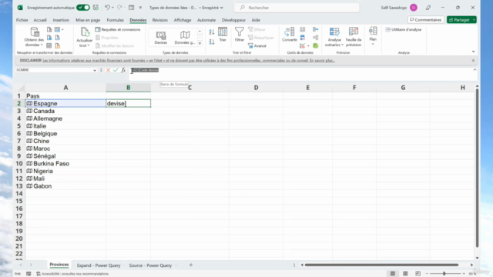This screenshot has width=493, height=277.
Task: Click the pen drawing icon in title bar
Action: click(x=428, y=8)
